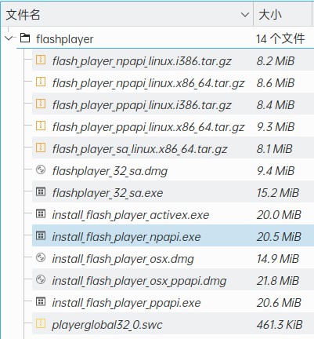314x339 pixels.
Task: Select file install_flash_player_osx_ppapi.dmg
Action: (x=139, y=281)
